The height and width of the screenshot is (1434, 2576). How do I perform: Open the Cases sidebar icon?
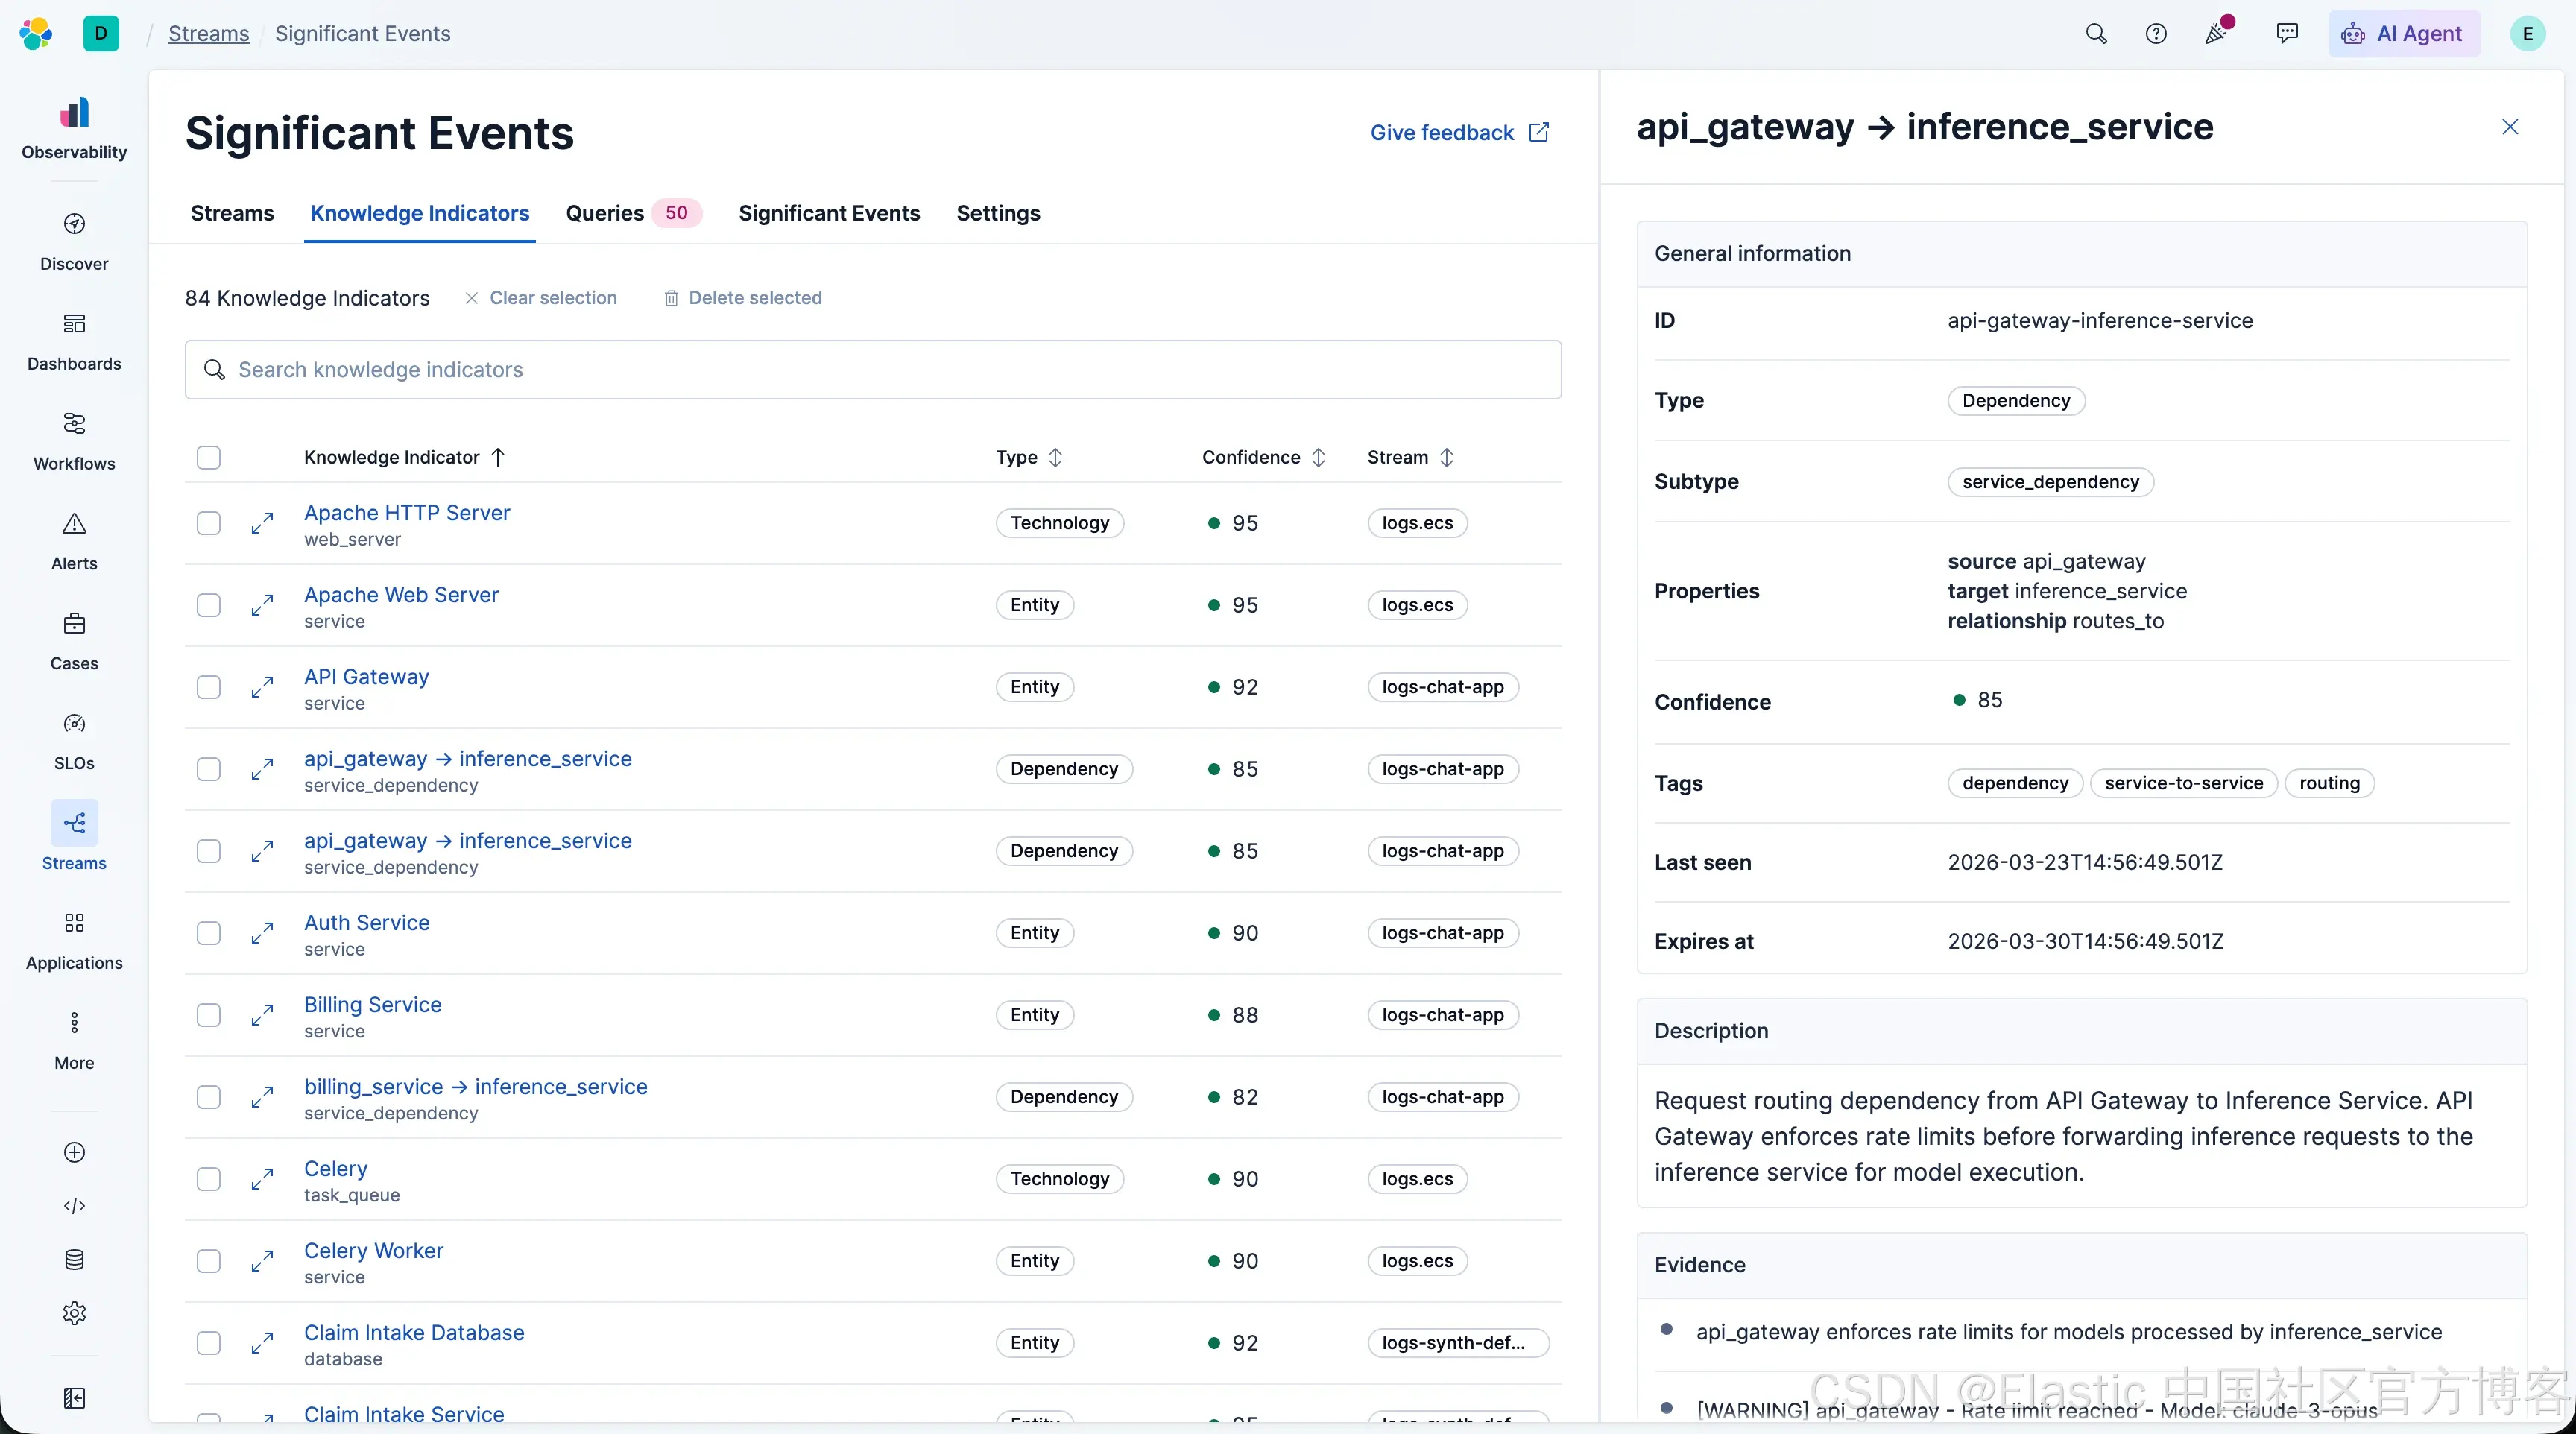[74, 623]
